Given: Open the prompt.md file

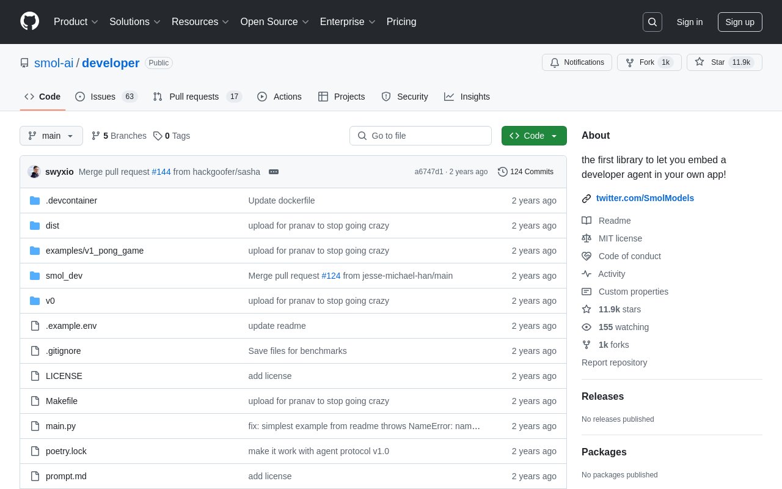Looking at the screenshot, I should point(66,476).
